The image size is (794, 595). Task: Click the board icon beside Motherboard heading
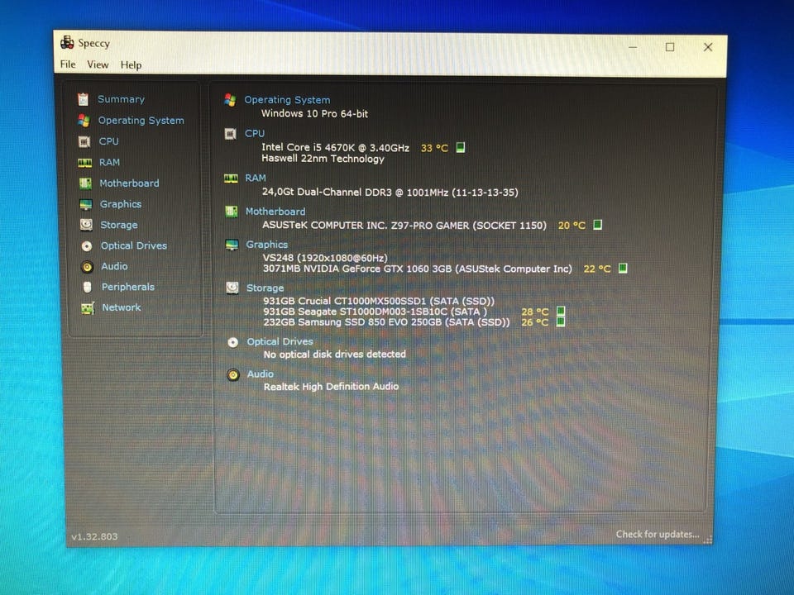232,211
